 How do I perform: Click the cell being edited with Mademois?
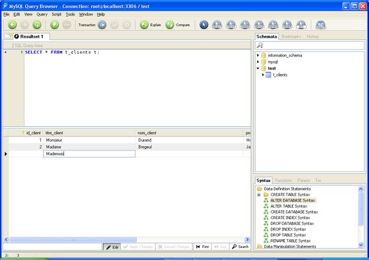(89, 154)
